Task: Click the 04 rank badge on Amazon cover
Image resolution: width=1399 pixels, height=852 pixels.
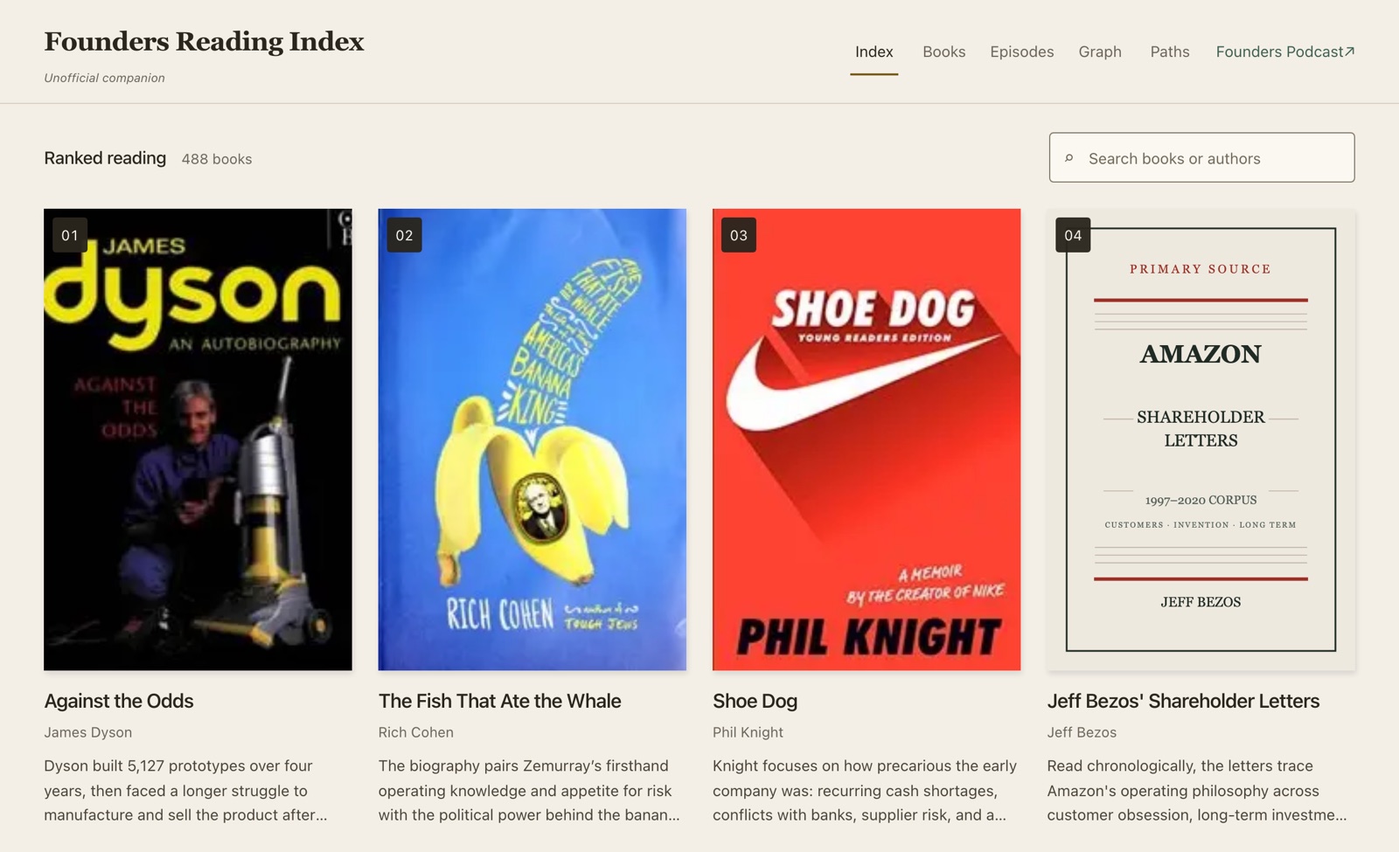Action: 1073,235
